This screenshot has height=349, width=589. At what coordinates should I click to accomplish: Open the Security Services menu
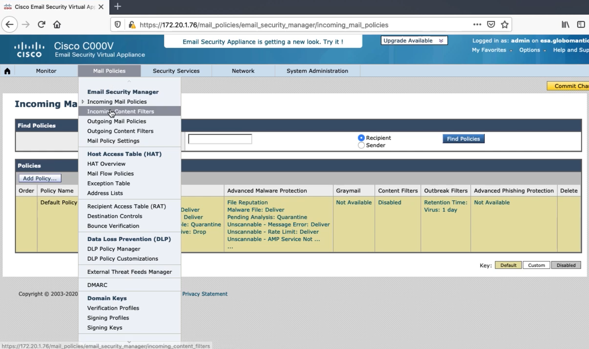coord(176,71)
